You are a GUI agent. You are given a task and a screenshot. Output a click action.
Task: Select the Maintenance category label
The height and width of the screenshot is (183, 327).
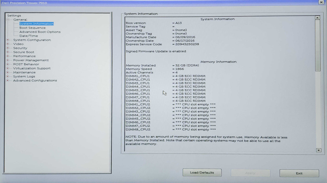tap(24, 72)
